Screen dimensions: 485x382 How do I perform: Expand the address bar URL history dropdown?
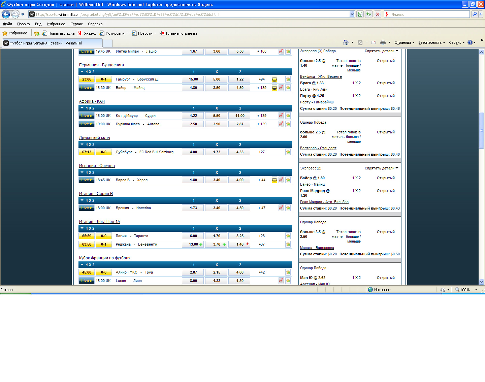tap(352, 14)
